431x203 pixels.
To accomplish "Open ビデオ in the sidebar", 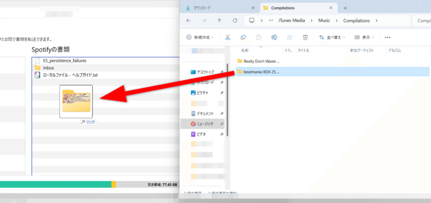I will (199, 135).
